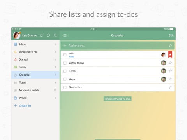Open the notifications bell icon
187x140 pixels.
[x=41, y=35]
